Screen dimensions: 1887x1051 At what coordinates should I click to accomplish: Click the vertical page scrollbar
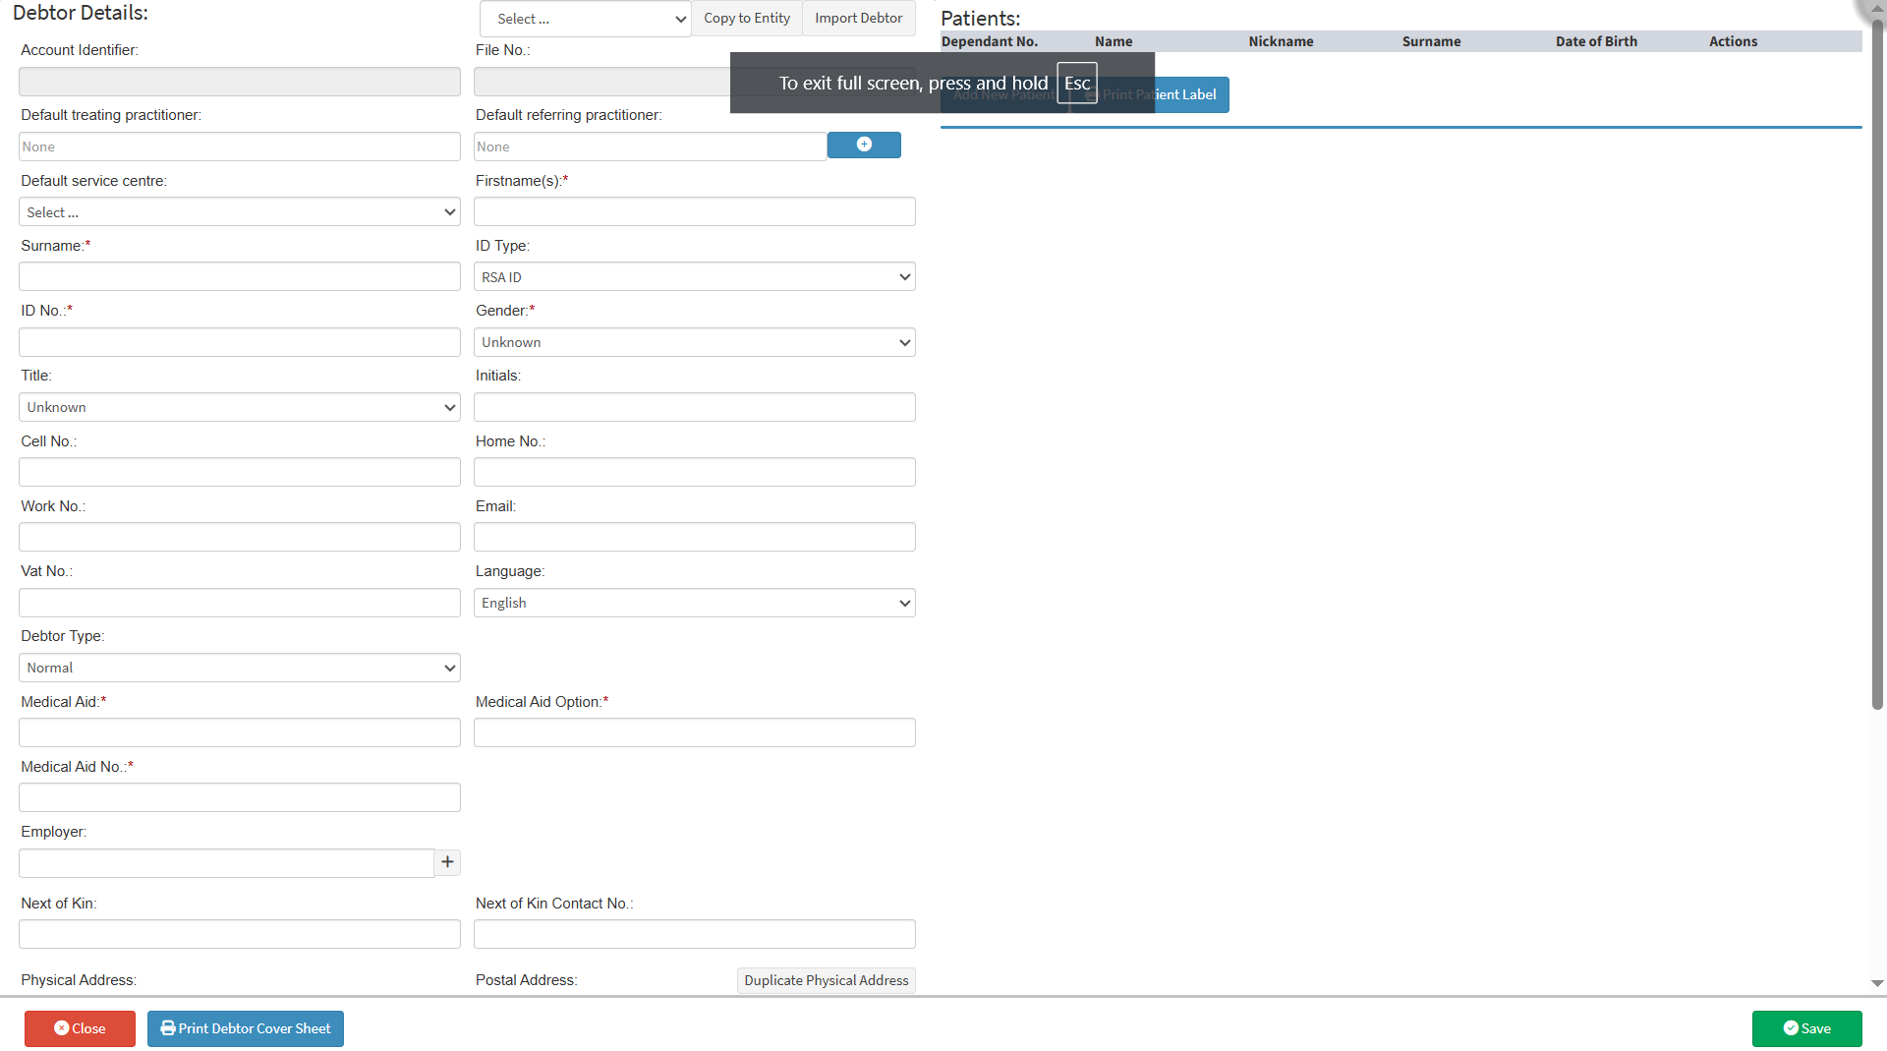click(1877, 364)
